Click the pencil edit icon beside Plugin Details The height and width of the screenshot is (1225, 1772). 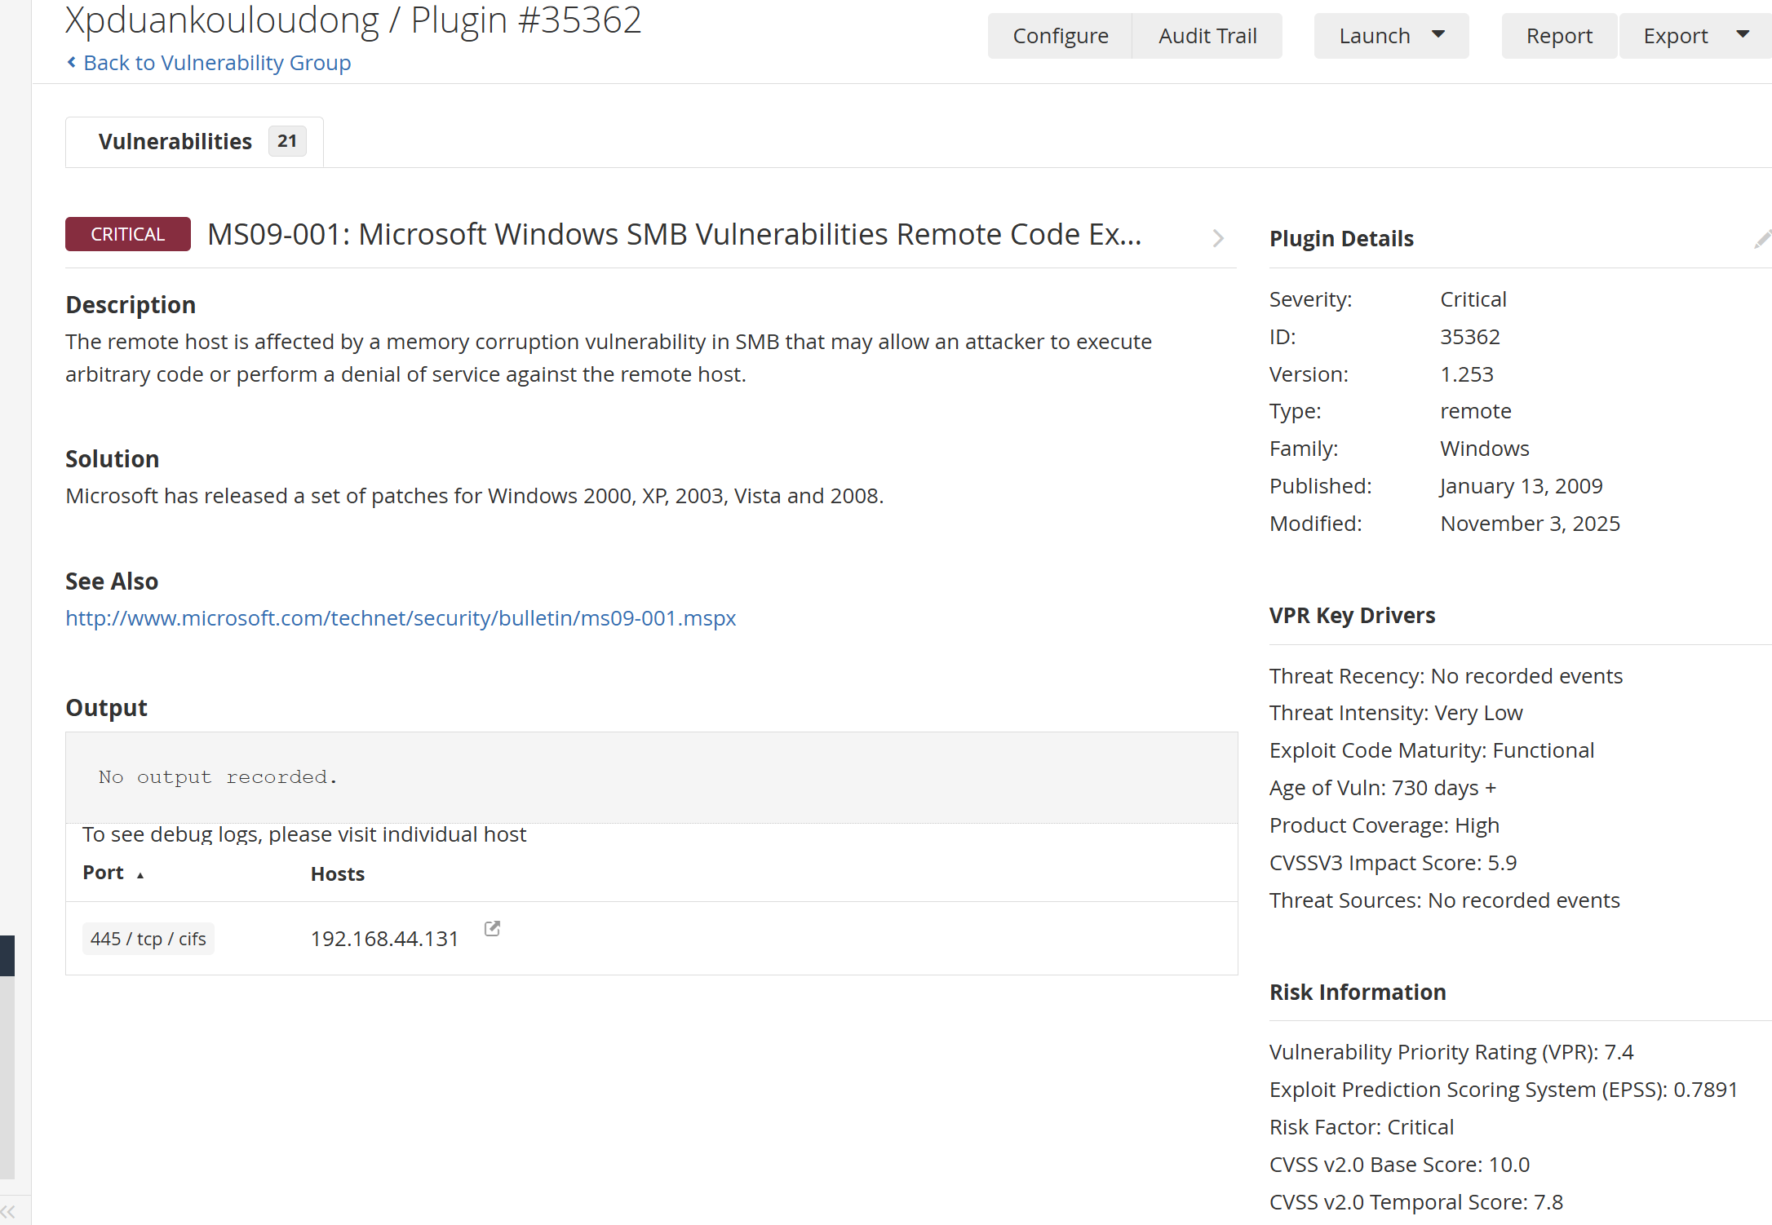(x=1762, y=239)
